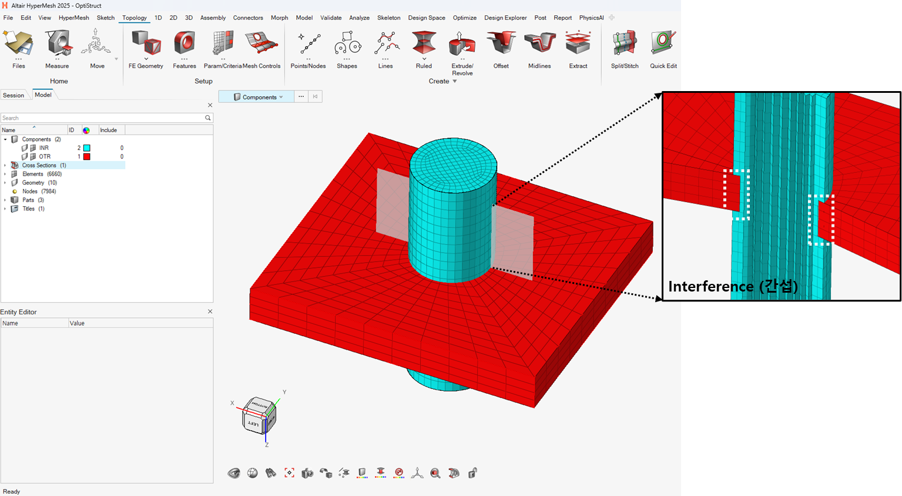The image size is (902, 496).
Task: Open the Components entity selector dropdown
Action: click(x=257, y=97)
